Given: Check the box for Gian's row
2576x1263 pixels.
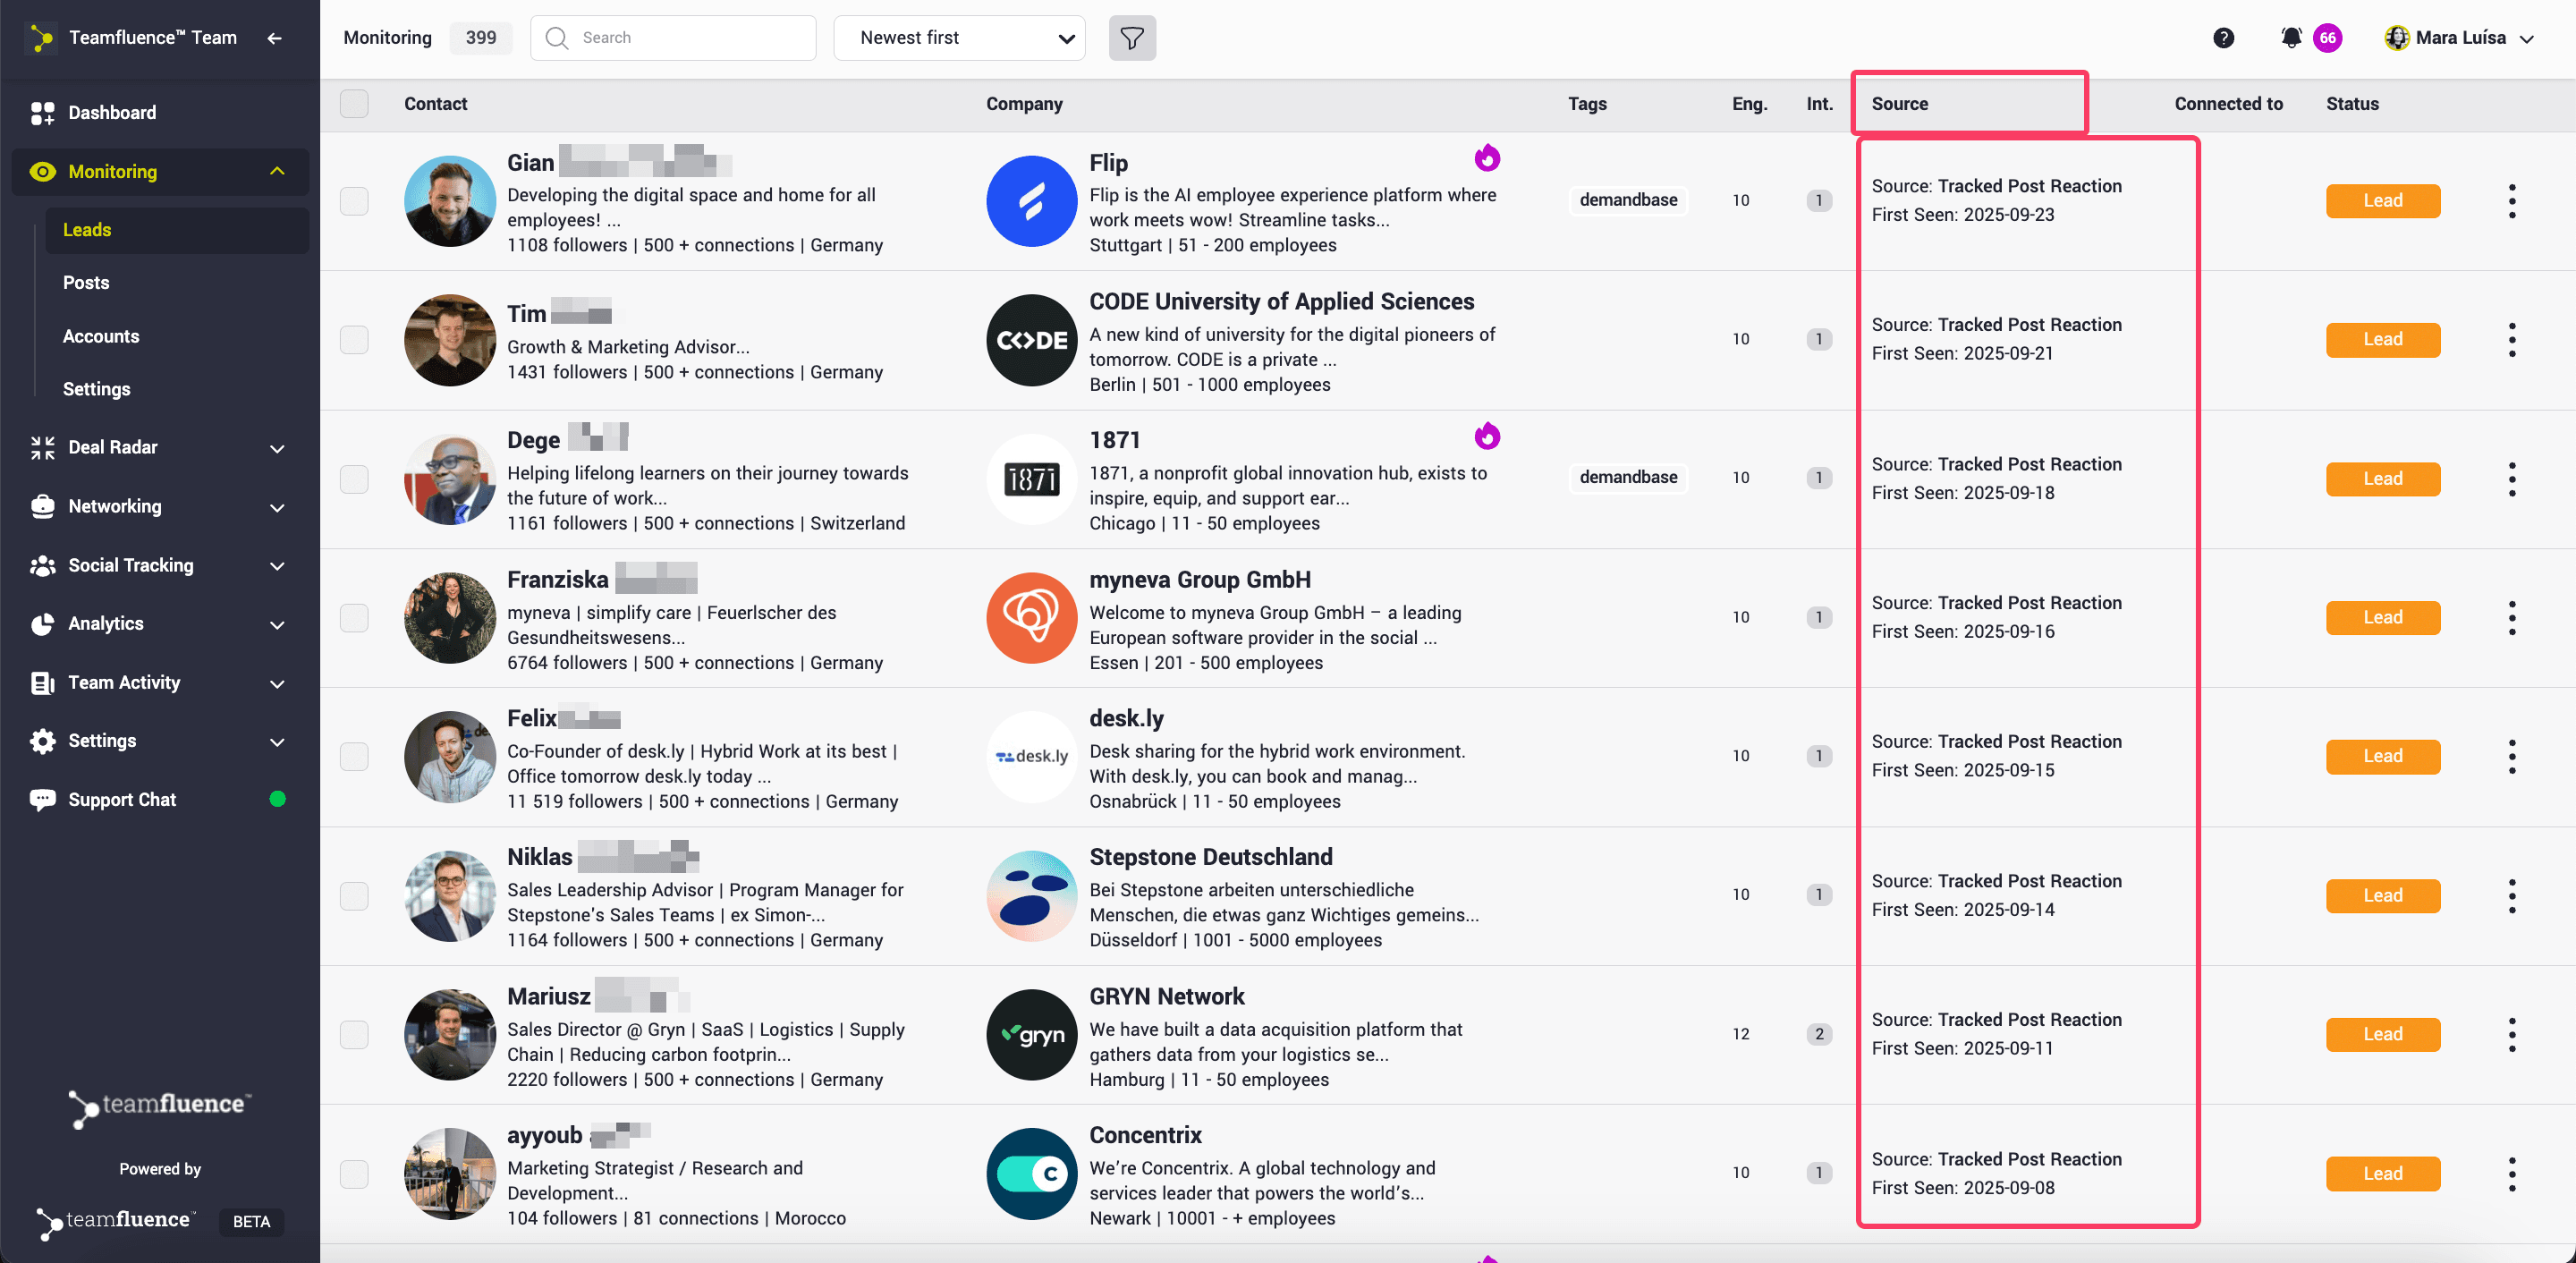Looking at the screenshot, I should point(354,201).
